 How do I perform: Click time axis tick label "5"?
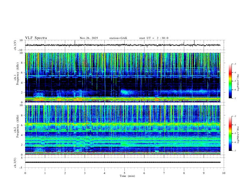point(124,173)
